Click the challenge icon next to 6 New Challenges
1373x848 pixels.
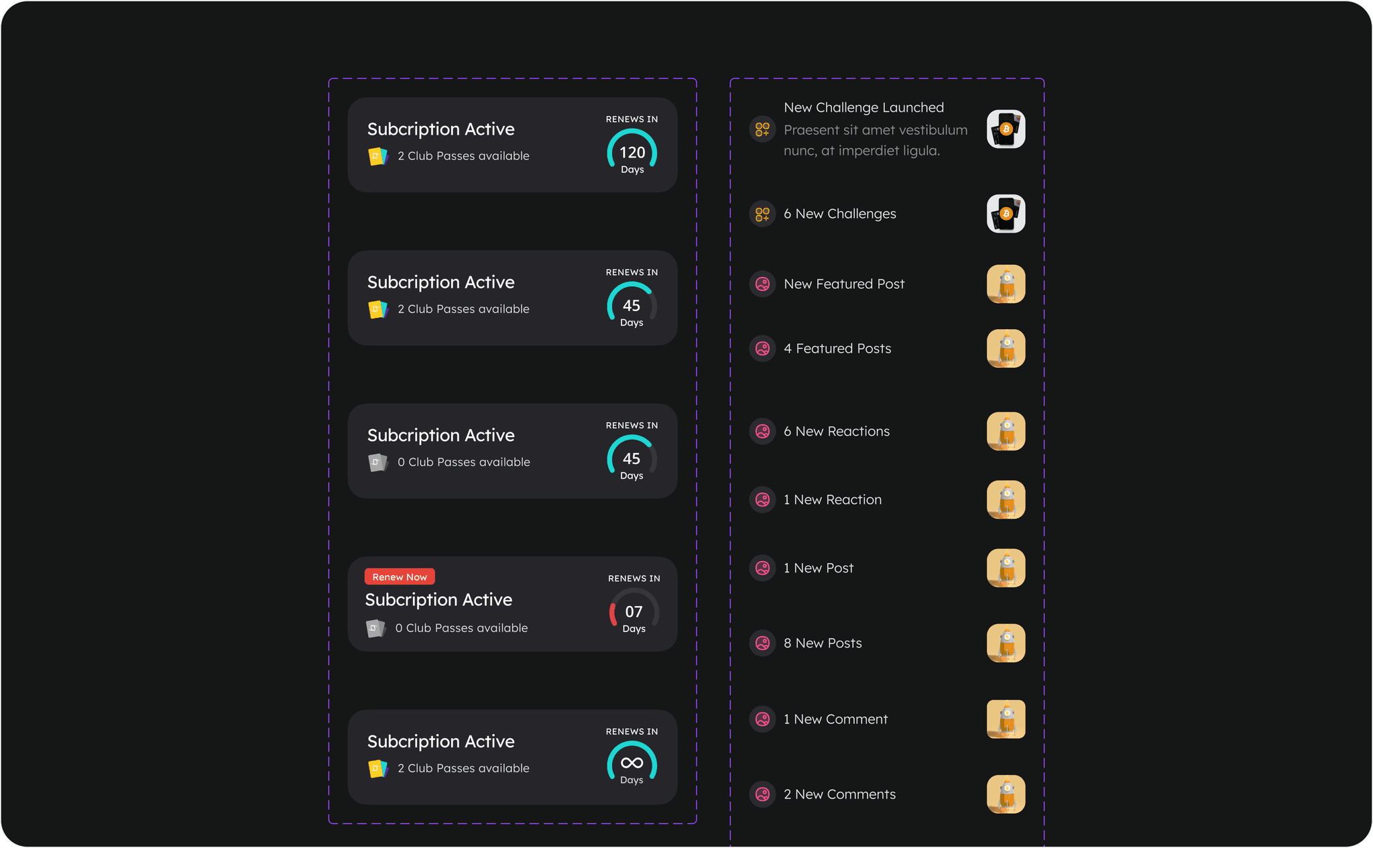point(762,214)
